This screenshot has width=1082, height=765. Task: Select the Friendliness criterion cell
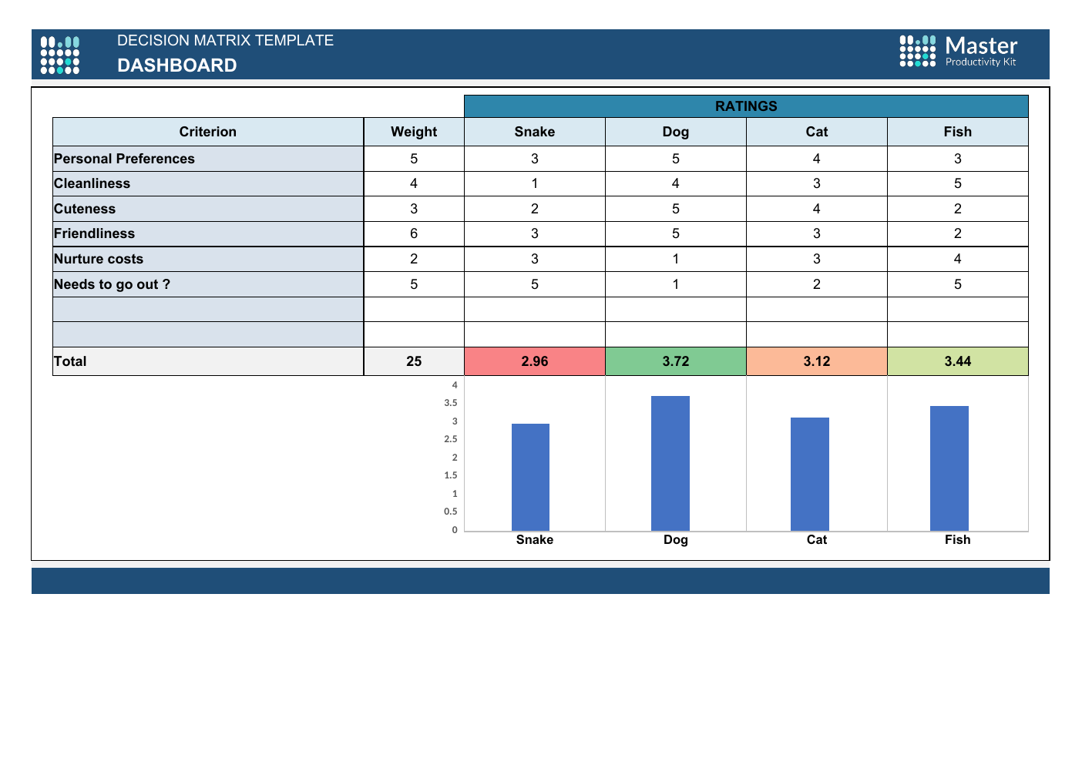coord(208,233)
